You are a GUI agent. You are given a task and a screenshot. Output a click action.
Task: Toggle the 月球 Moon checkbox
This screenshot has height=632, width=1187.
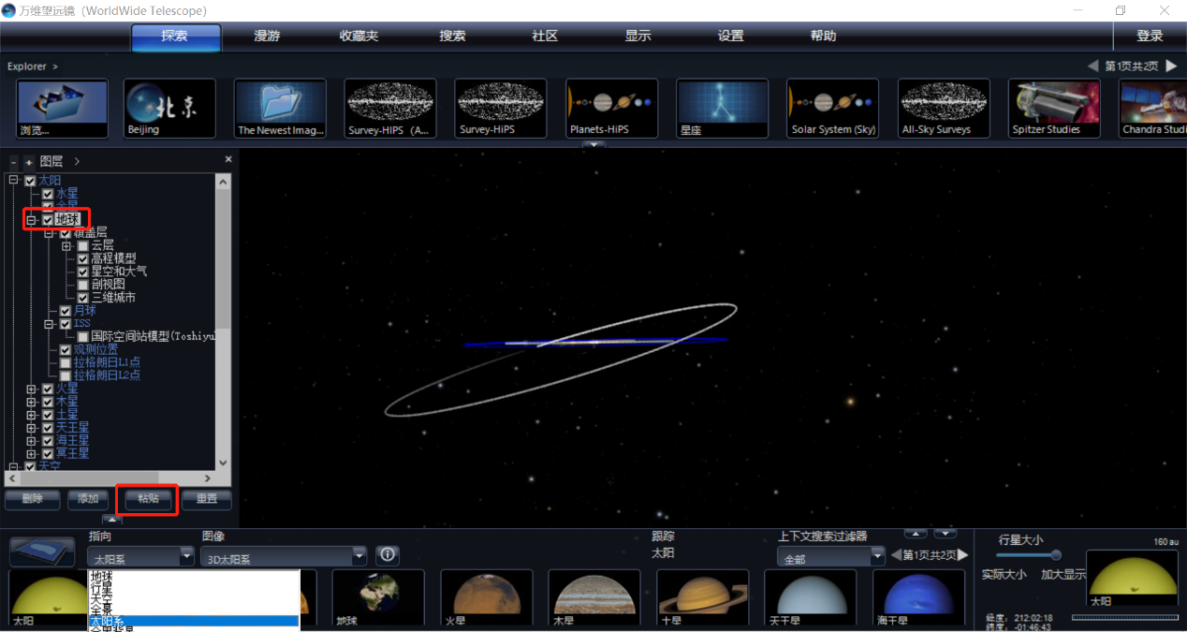point(66,311)
